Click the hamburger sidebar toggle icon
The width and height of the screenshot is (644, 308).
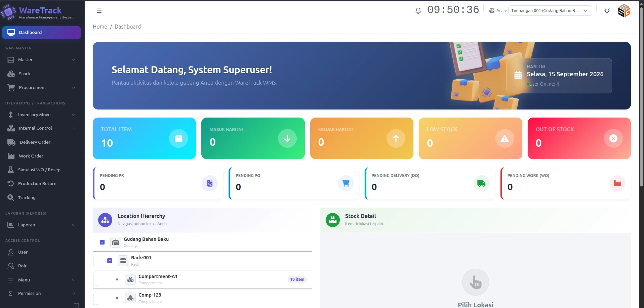pyautogui.click(x=99, y=11)
